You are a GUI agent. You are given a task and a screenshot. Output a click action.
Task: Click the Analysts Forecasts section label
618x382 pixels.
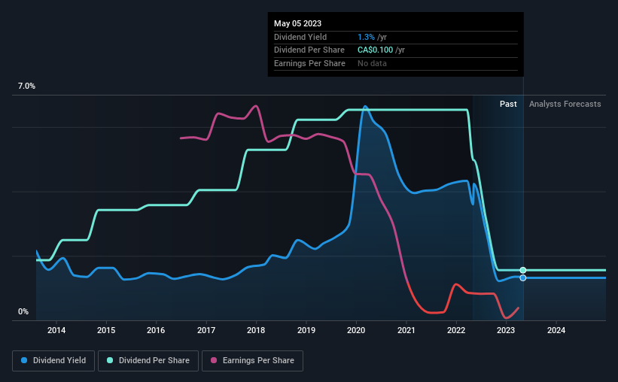565,104
